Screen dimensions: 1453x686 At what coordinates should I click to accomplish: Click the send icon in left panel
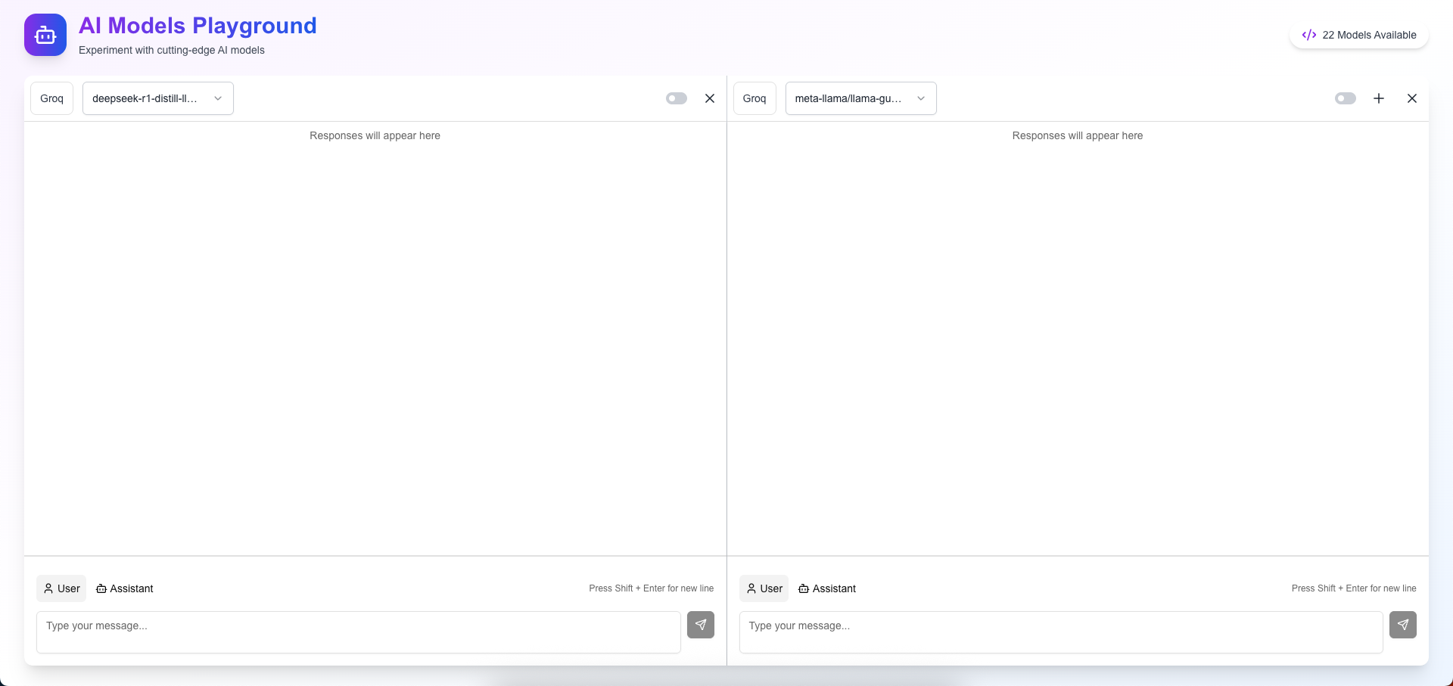700,625
